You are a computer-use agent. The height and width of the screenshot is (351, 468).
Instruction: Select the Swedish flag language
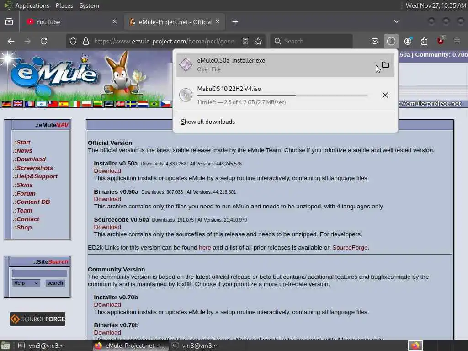131,104
